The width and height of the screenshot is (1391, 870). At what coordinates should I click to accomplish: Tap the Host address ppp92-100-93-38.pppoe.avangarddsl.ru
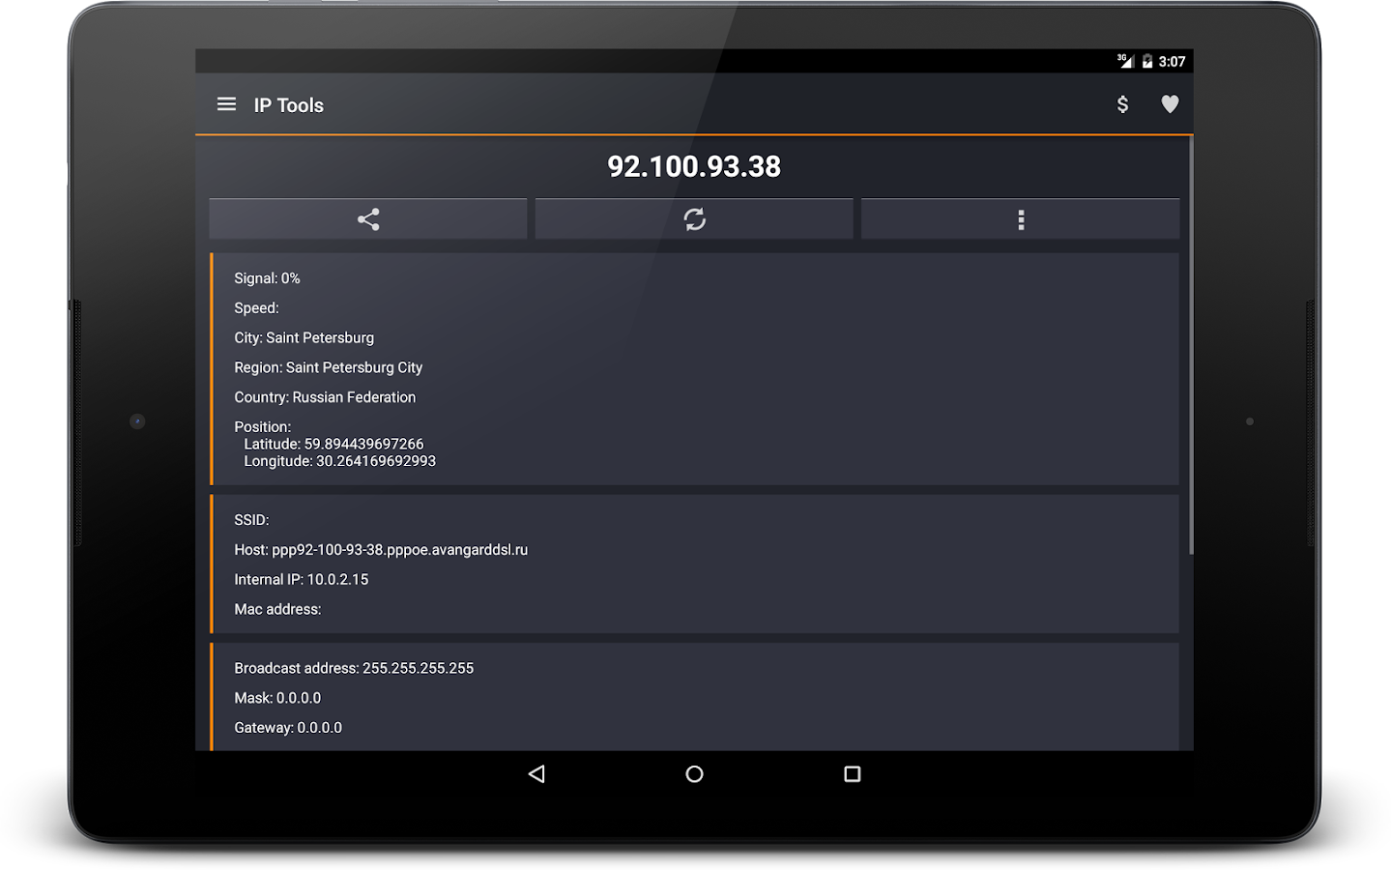coord(381,549)
